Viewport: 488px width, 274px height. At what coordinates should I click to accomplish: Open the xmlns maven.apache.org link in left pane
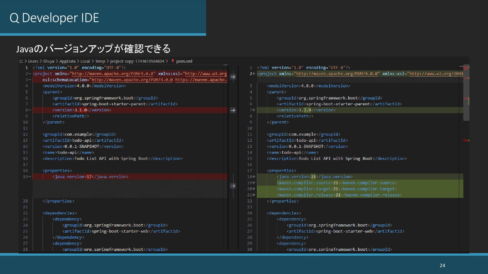click(113, 74)
